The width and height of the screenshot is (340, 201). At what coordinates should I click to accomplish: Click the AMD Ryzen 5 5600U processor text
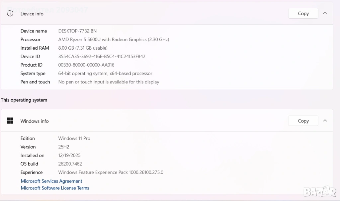point(114,39)
